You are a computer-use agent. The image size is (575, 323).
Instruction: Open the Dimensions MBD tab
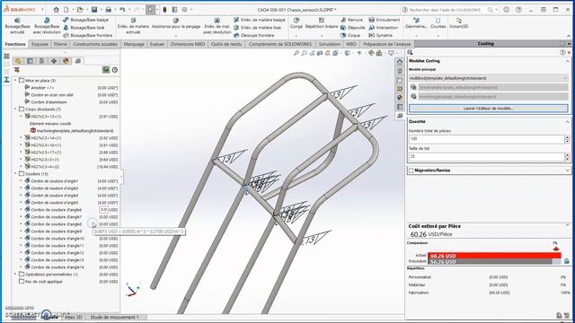pyautogui.click(x=188, y=44)
